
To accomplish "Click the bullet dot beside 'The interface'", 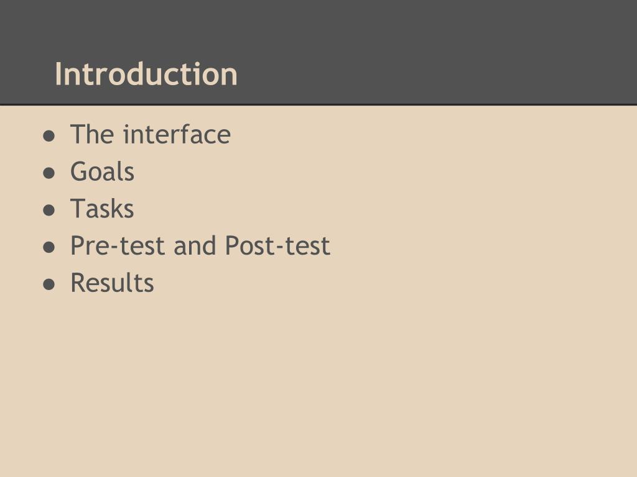I will click(49, 136).
